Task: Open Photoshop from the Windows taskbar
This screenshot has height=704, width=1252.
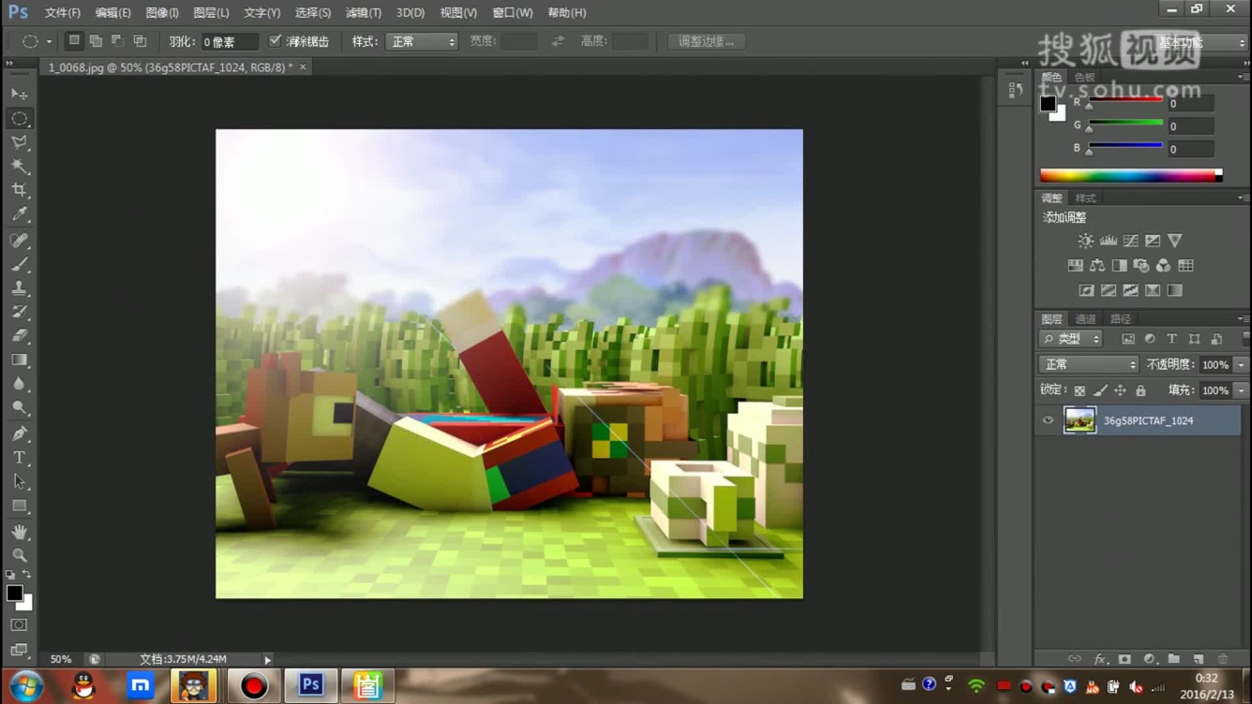Action: (311, 685)
